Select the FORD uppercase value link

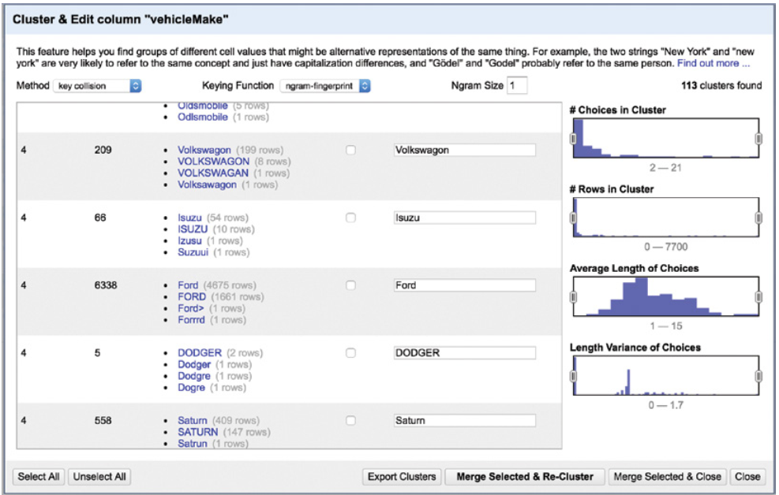(x=192, y=296)
